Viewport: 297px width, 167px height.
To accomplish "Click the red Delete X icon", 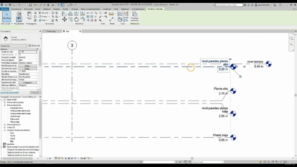I will click(x=96, y=20).
